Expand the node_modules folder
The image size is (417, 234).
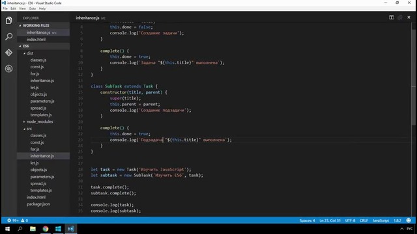point(44,122)
